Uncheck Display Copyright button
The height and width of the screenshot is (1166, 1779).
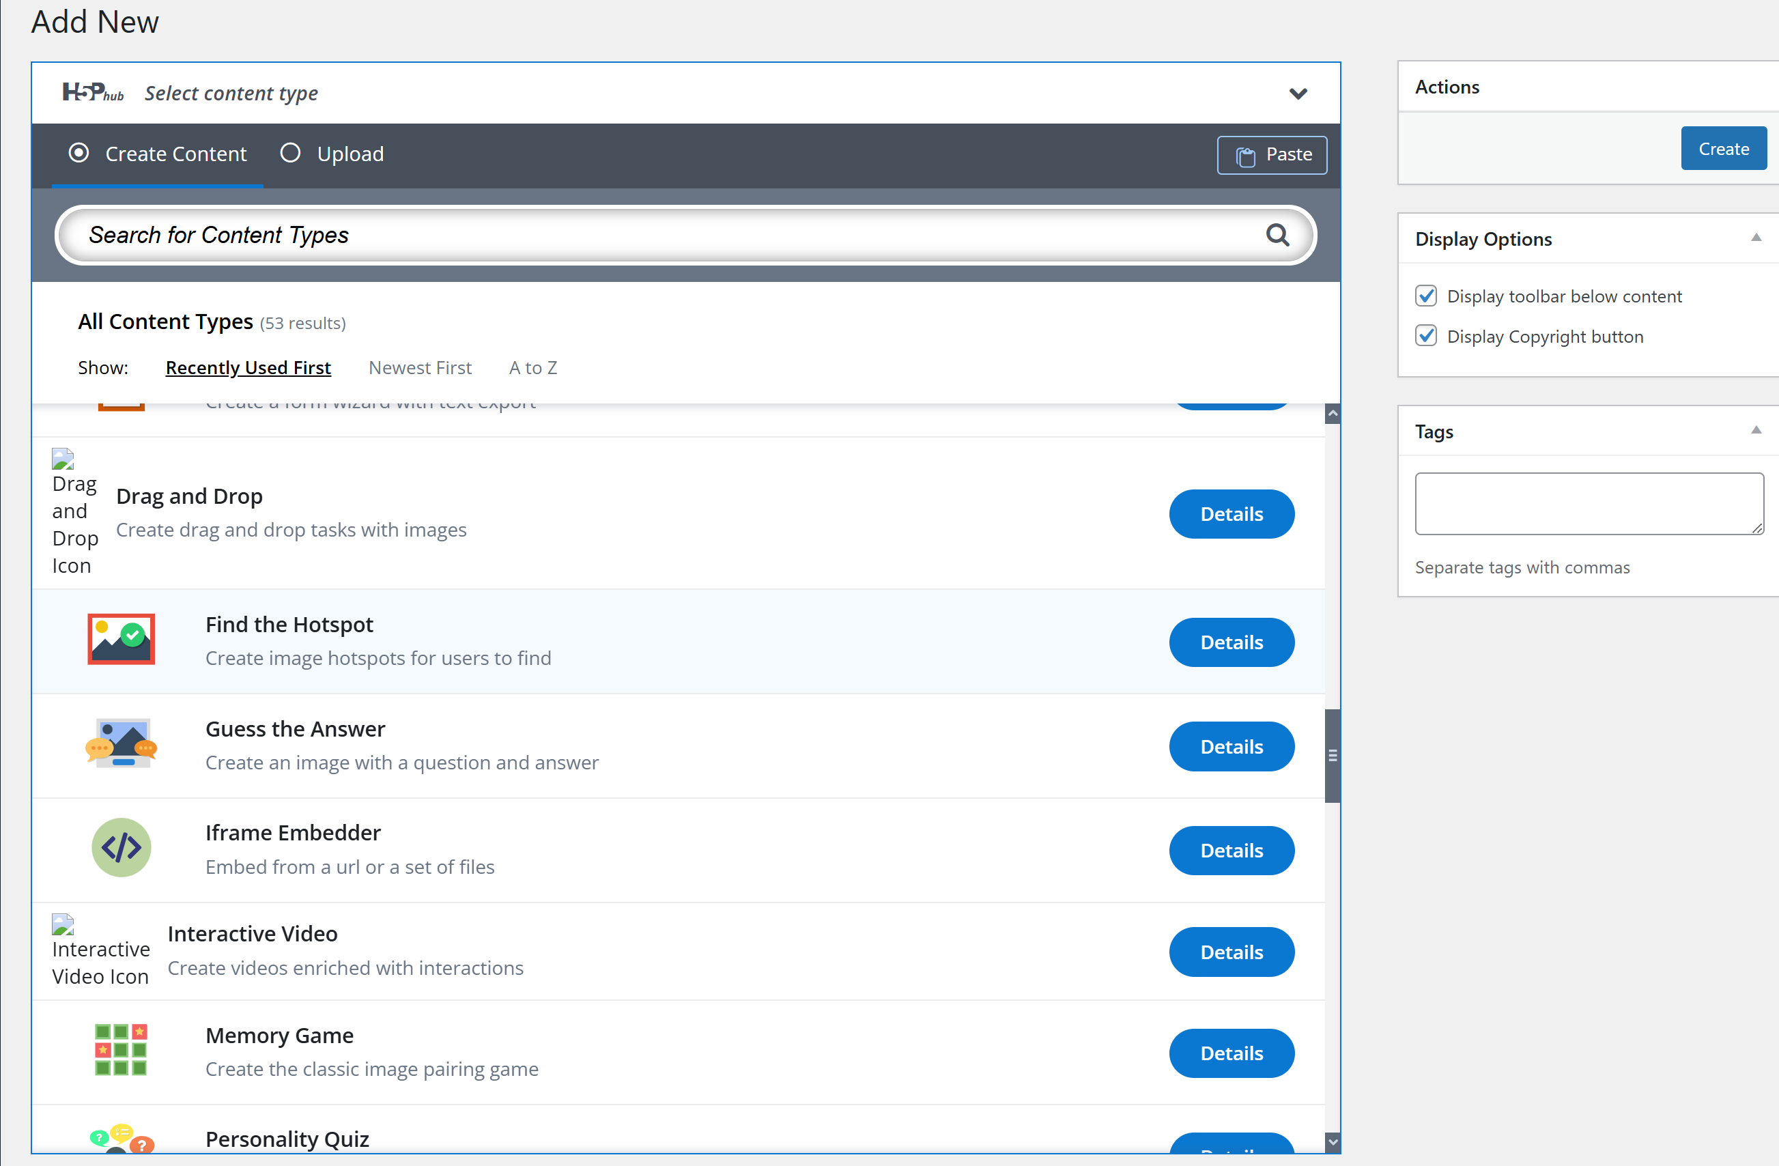tap(1425, 337)
